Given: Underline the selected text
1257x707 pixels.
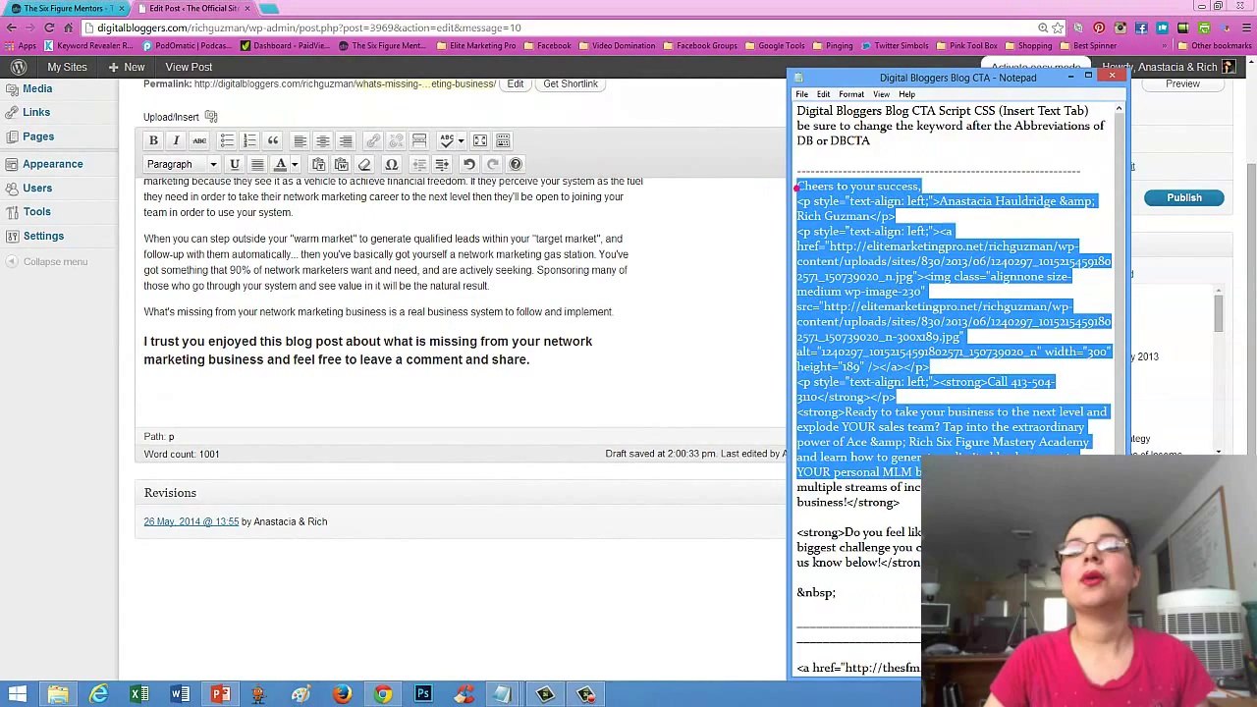Looking at the screenshot, I should coord(235,164).
